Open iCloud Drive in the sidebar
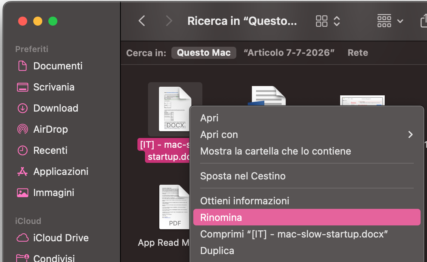 pyautogui.click(x=61, y=238)
